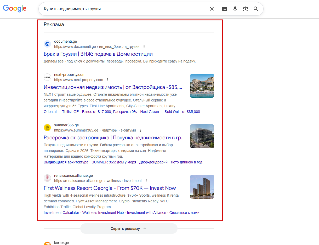Click the https://www.next-property.com URL text
The height and width of the screenshot is (245, 319).
pyautogui.click(x=78, y=80)
